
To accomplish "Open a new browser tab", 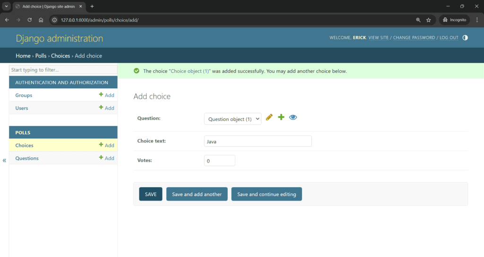I will click(92, 6).
